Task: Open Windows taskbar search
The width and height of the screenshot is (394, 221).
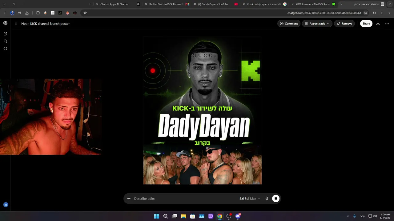Action: click(x=166, y=216)
